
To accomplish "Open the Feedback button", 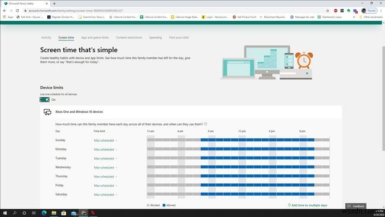I will coord(356,206).
